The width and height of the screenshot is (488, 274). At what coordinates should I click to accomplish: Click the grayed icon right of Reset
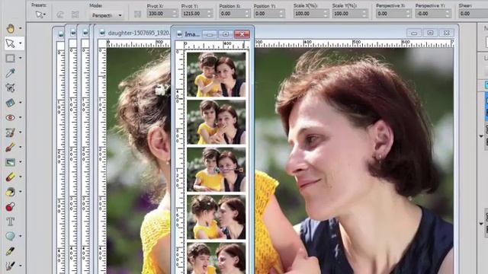[75, 14]
